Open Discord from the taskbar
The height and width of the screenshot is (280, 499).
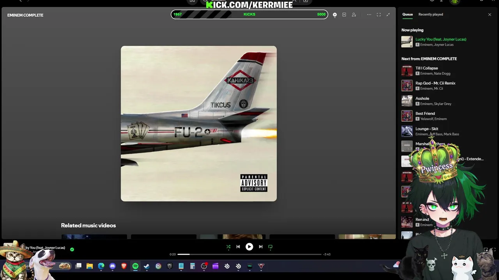pos(113,266)
